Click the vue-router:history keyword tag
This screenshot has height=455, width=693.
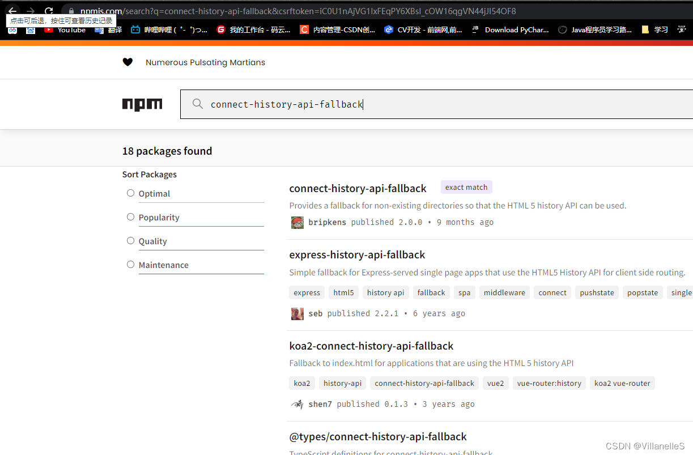(x=549, y=383)
